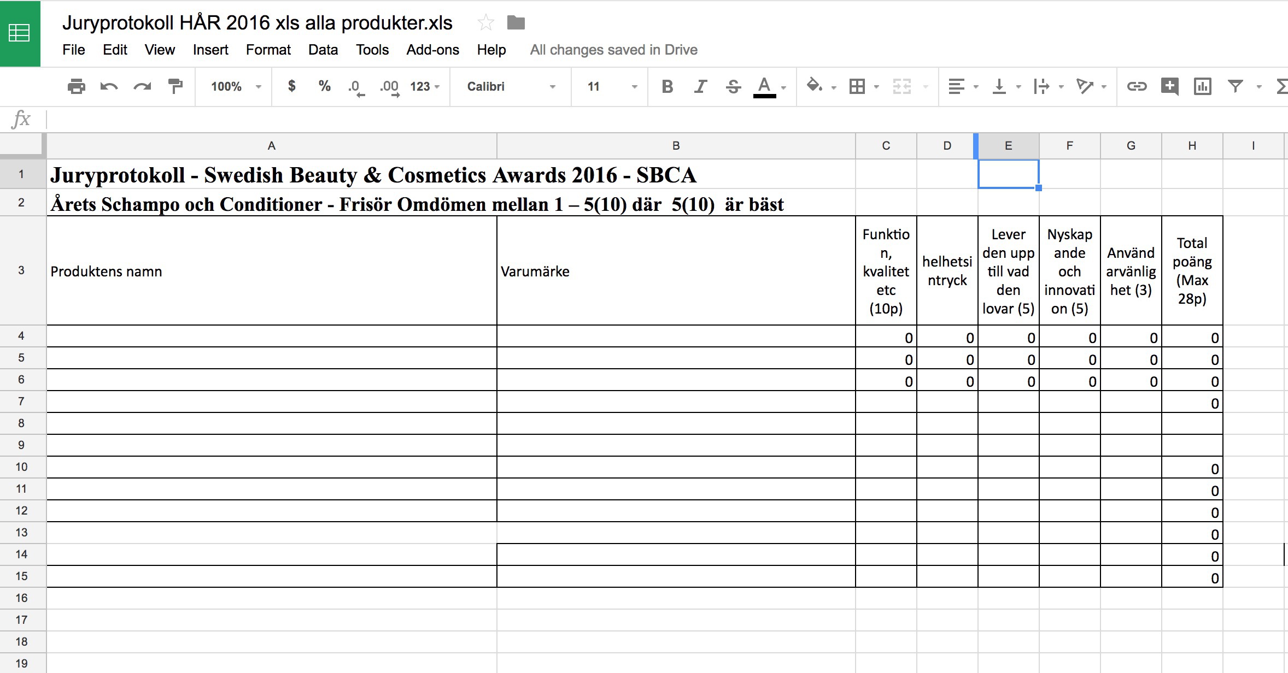Open the View menu
Screen dimensions: 1288x673
point(160,50)
